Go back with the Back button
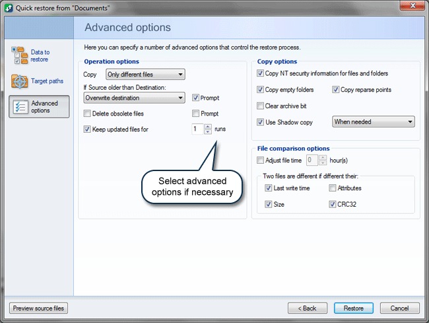429x323 pixels. [308, 308]
